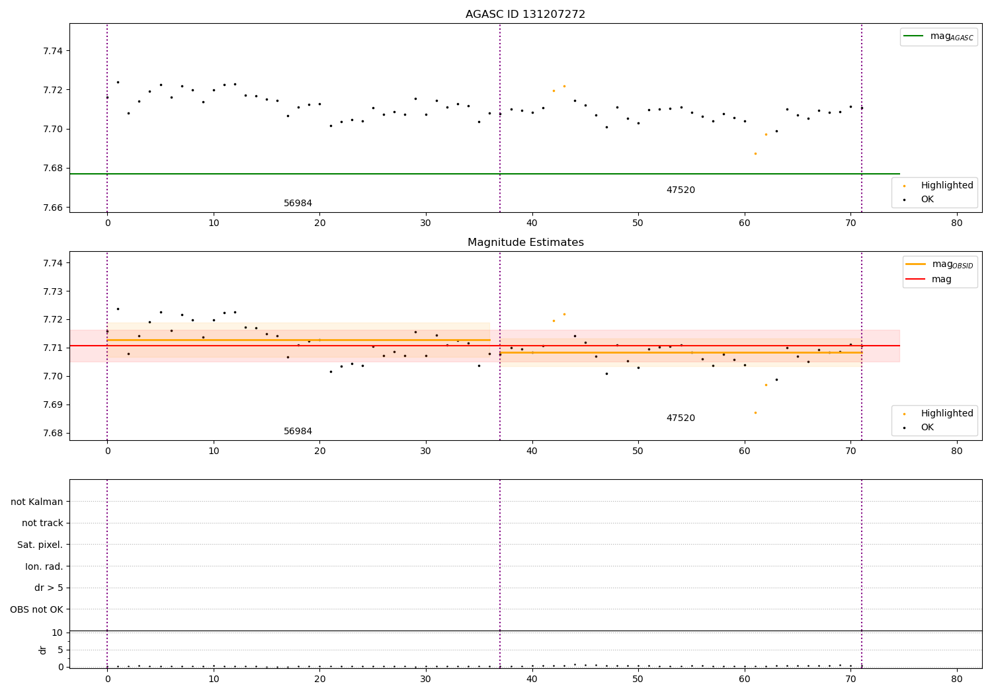Click the 7.73 y-axis tick label
The image size is (992, 694).
tap(53, 291)
